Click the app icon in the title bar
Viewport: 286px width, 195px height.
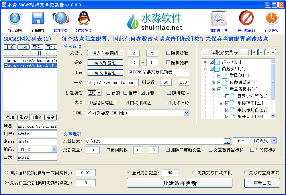4,5
